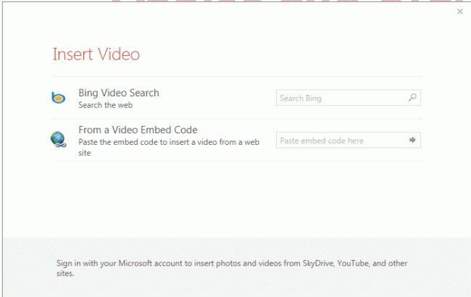The image size is (471, 297).
Task: Click the 'Search the web' subtitle
Action: click(106, 104)
